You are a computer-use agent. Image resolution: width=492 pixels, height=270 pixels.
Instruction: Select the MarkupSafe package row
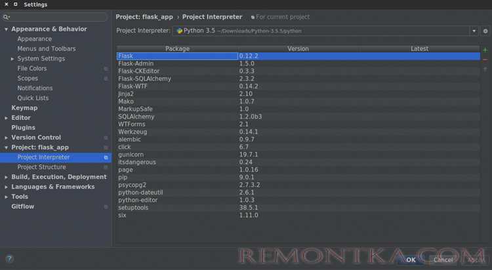298,109
